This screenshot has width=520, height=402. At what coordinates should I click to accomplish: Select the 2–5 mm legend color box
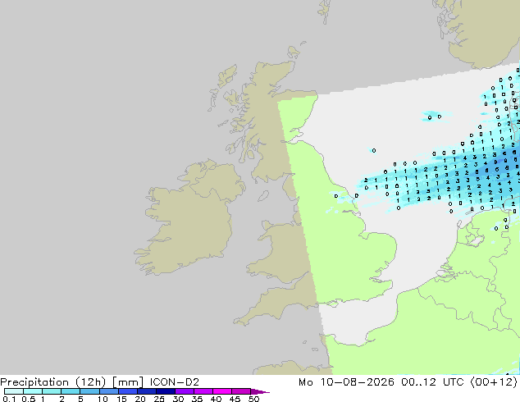(x=71, y=391)
